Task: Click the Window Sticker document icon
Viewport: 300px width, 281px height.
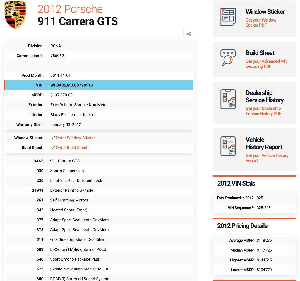Action: [x=228, y=17]
